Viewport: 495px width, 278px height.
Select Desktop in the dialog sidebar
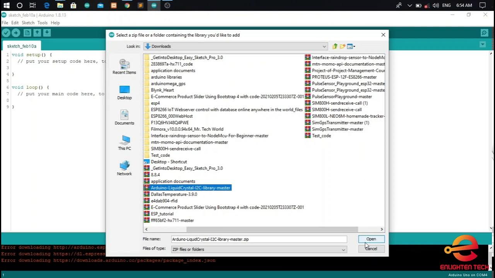[x=124, y=92]
